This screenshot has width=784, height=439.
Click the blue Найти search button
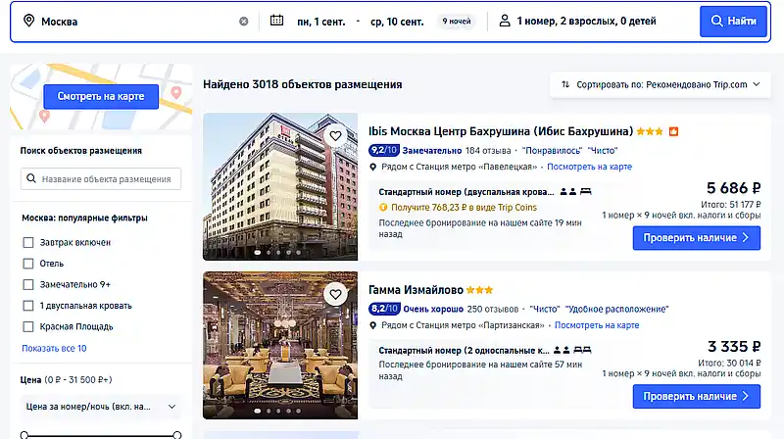733,21
